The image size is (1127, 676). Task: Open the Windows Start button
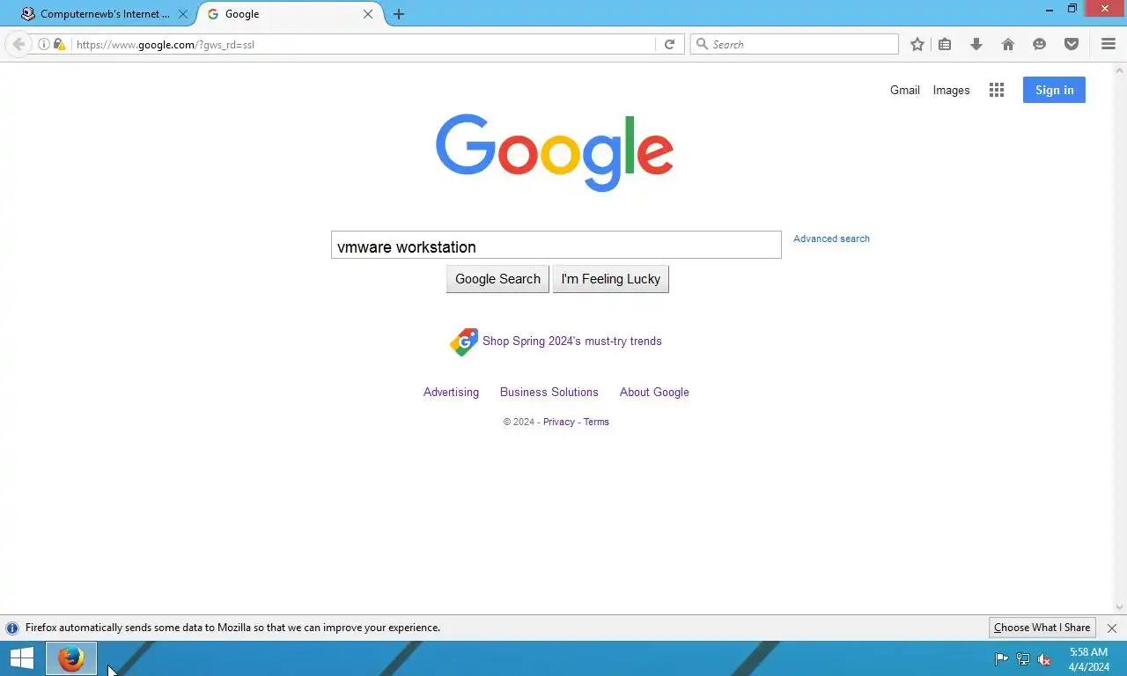pos(21,658)
